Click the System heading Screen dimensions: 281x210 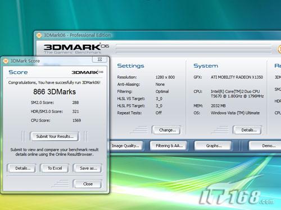click(206, 66)
